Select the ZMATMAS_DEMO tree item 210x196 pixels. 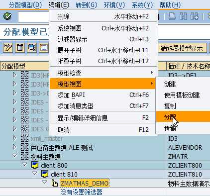(x=84, y=183)
